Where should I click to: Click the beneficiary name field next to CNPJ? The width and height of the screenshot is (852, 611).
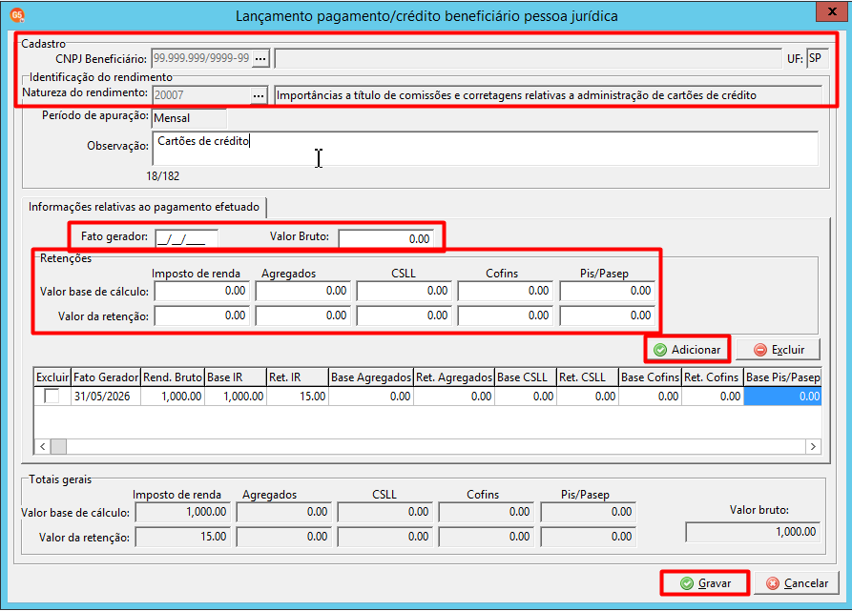(529, 58)
